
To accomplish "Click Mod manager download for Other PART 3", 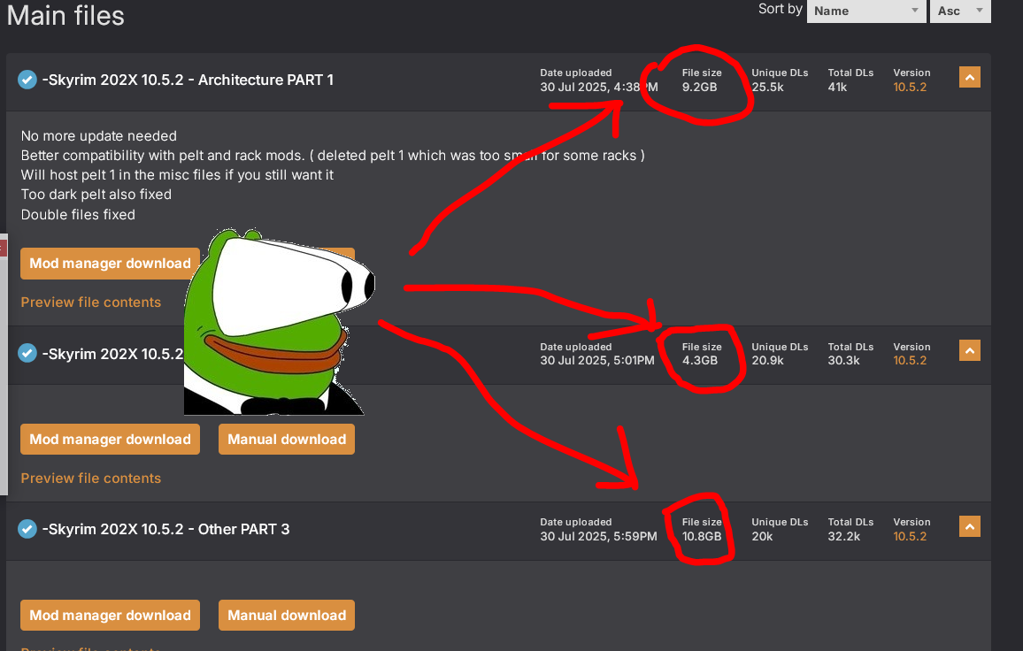I will click(x=110, y=615).
